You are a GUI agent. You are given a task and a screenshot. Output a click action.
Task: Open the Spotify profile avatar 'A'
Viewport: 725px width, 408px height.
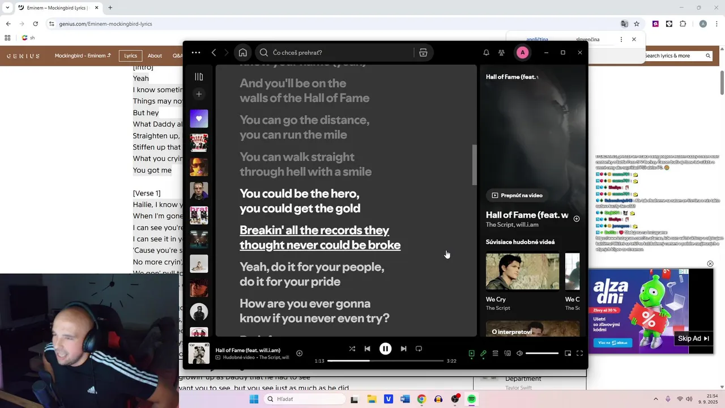pos(522,53)
